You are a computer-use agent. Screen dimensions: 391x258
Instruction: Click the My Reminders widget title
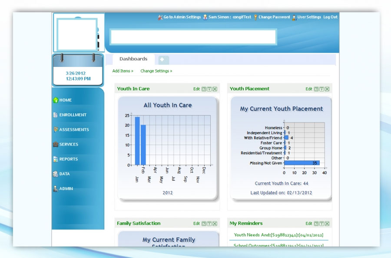[246, 223]
